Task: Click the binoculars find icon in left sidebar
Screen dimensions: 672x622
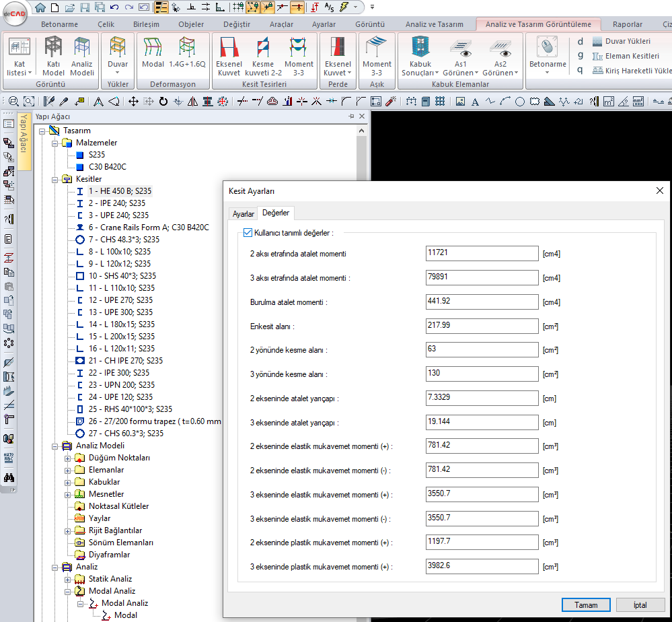Action: tap(9, 477)
